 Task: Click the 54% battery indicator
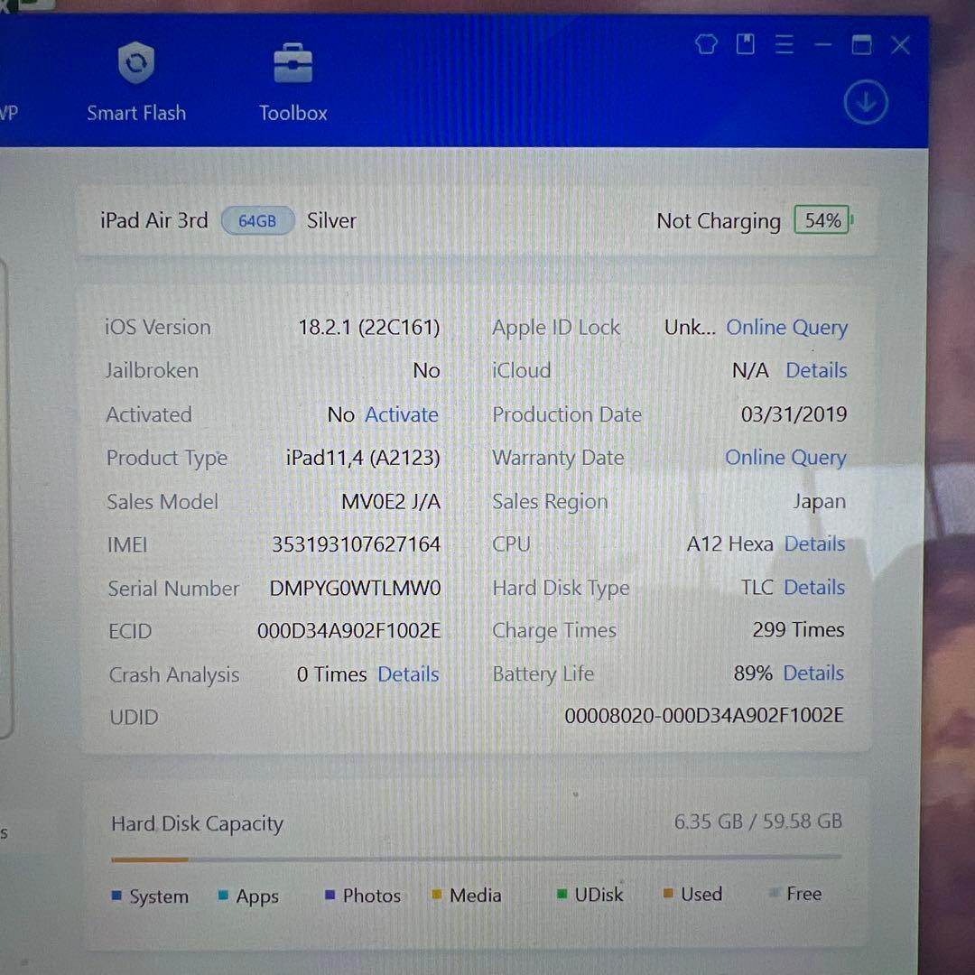coord(822,221)
